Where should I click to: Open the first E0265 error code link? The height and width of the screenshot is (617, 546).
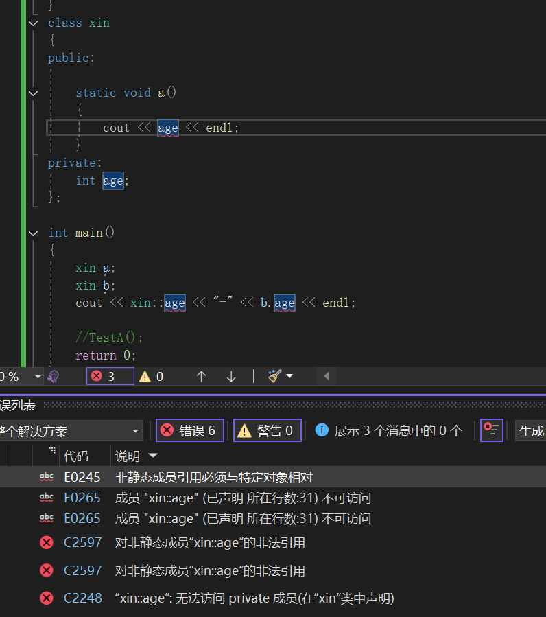pos(82,498)
